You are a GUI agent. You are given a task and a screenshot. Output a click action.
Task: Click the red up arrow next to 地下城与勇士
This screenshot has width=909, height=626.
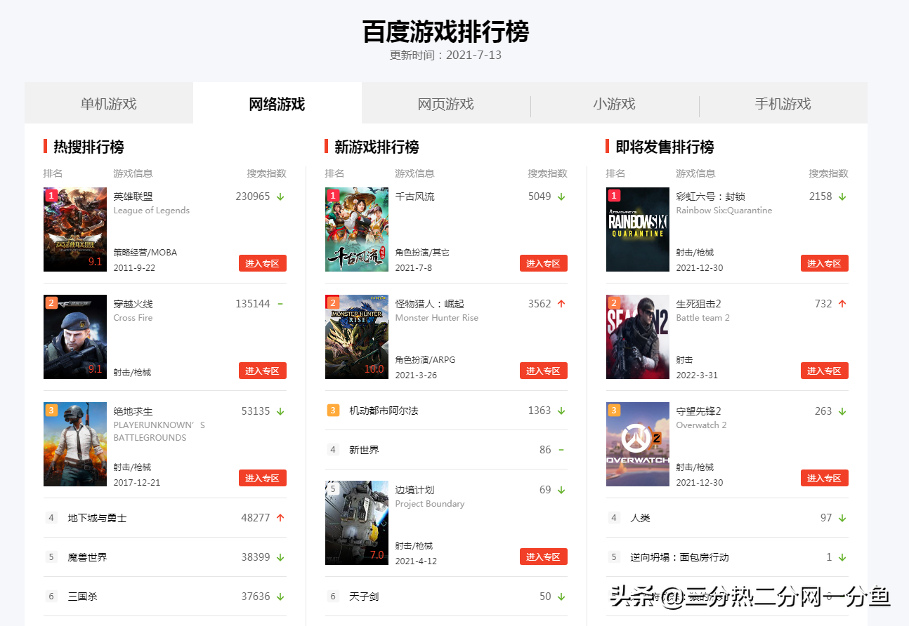pyautogui.click(x=280, y=518)
